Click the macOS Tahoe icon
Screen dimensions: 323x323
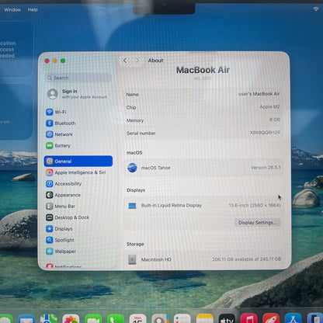point(132,168)
